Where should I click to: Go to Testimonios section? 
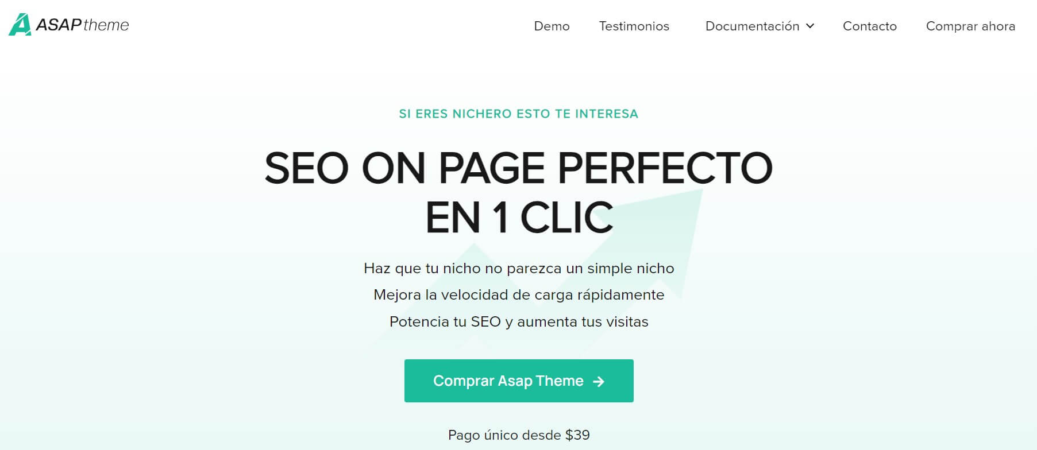[x=634, y=26]
